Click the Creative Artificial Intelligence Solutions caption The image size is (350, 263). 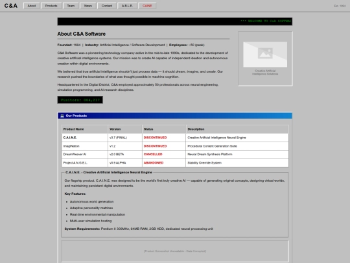265,72
